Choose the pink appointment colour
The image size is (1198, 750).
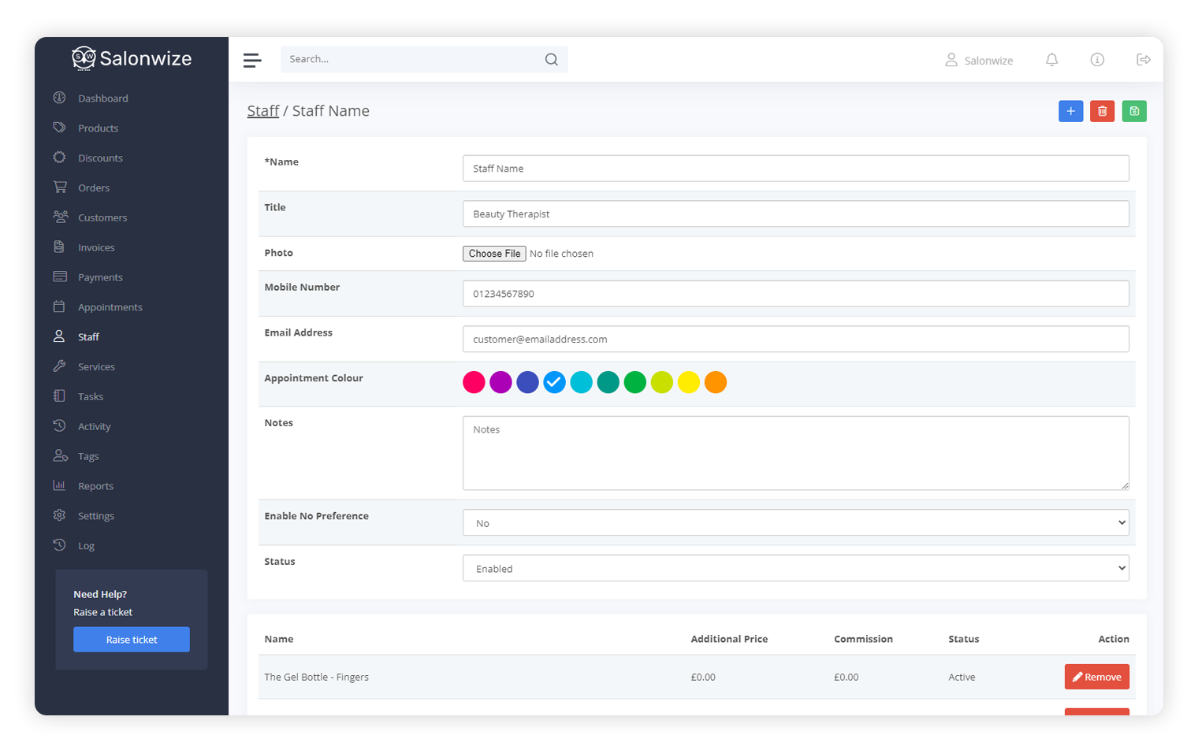click(474, 382)
